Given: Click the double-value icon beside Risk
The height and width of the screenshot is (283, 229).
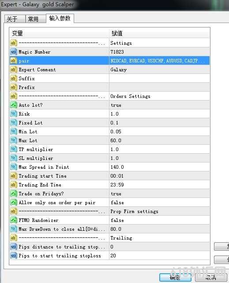Looking at the screenshot, I should (14, 114).
